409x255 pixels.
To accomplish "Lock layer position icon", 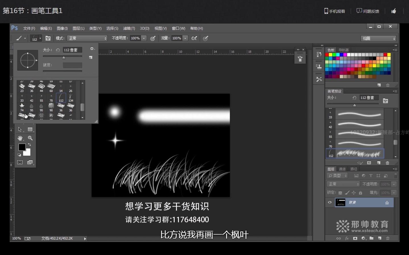I will coord(354,193).
